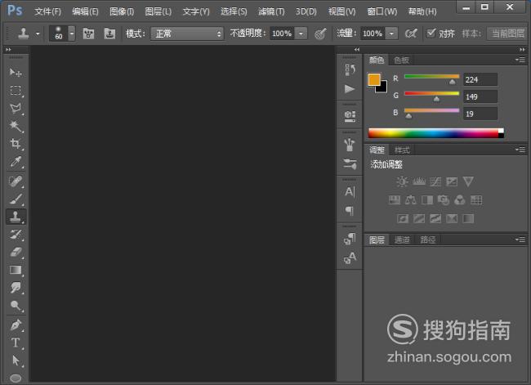Open the 窗口(W) menu
Viewport: 531px width, 385px height.
(382, 12)
